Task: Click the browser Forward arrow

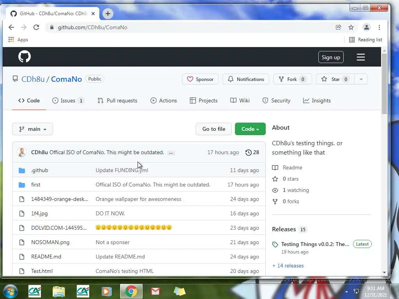Action: coord(24,27)
